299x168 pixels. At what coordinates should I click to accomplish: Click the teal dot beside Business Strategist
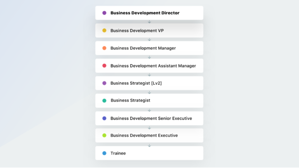tap(104, 101)
